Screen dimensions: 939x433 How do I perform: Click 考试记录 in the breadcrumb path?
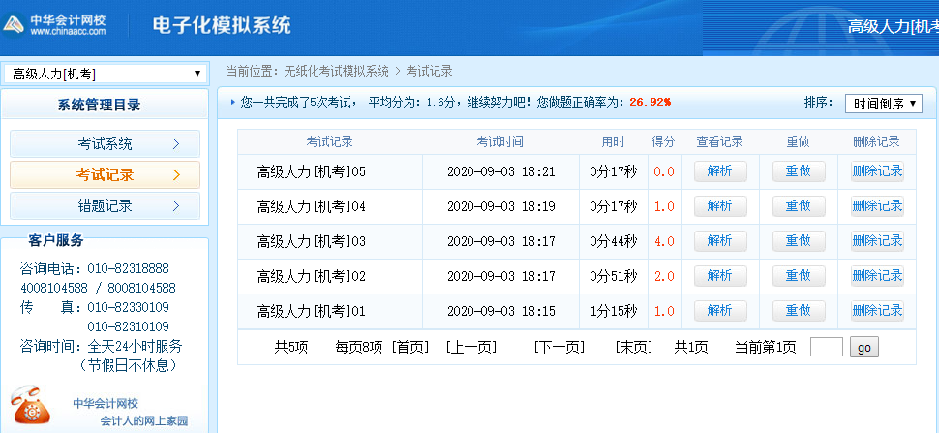pyautogui.click(x=430, y=72)
